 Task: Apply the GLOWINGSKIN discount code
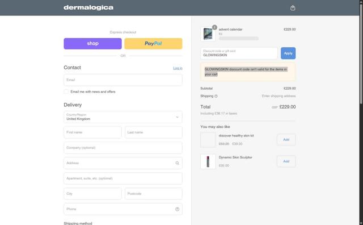click(x=288, y=53)
